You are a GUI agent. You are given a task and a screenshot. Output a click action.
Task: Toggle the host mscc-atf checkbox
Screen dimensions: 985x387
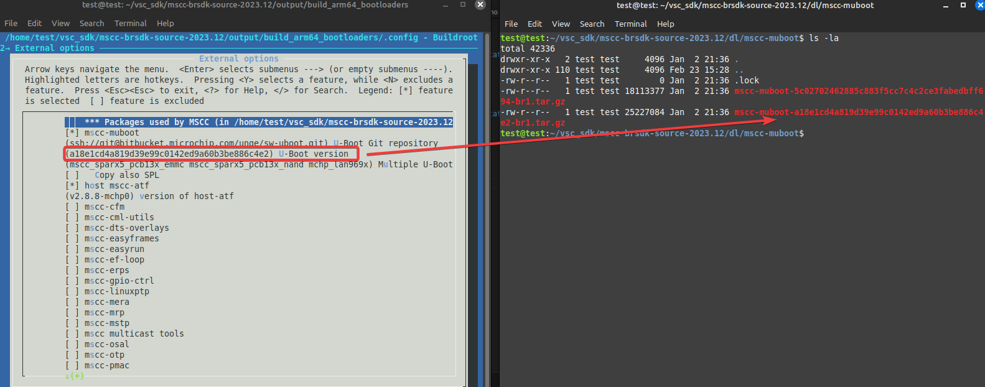[72, 185]
